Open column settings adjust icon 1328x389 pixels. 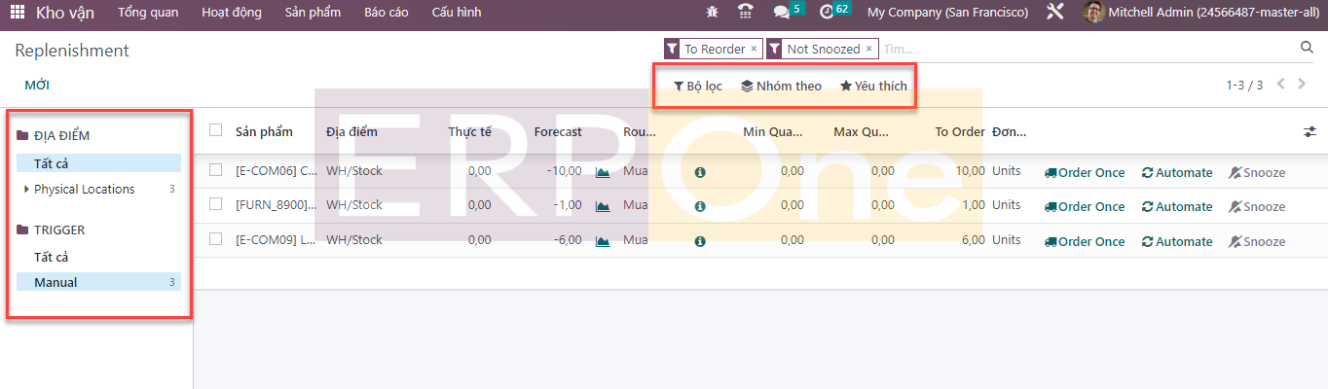tap(1310, 132)
